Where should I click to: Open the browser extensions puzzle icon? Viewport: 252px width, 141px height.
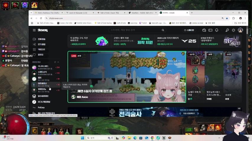click(234, 18)
